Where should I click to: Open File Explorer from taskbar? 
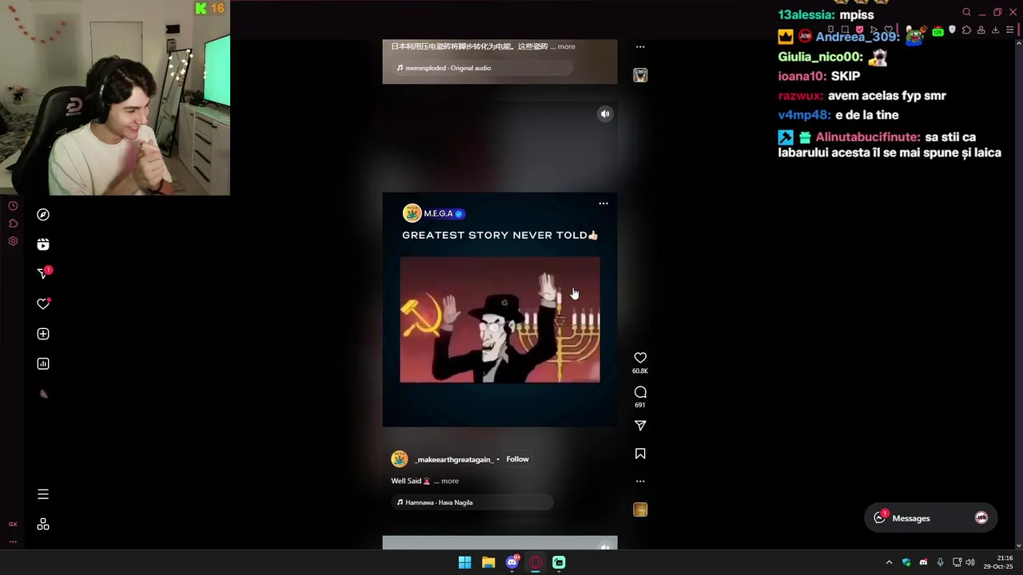(x=488, y=563)
